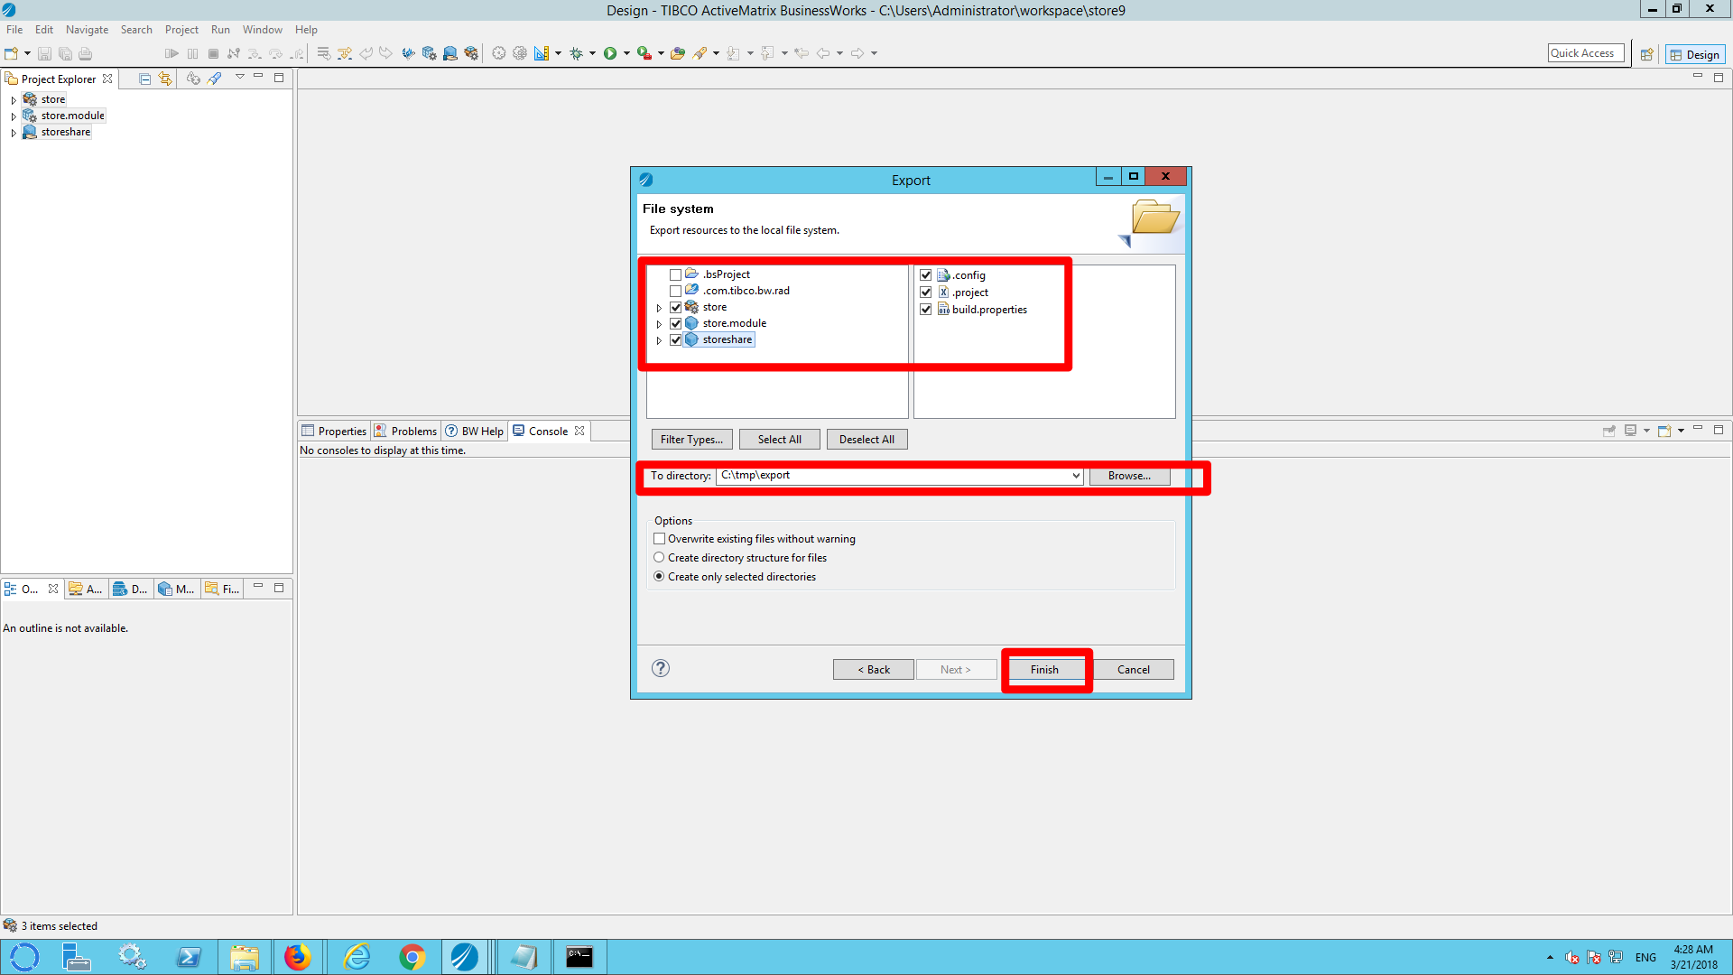1733x975 pixels.
Task: Expand store.module in Project Explorer
Action: (14, 116)
